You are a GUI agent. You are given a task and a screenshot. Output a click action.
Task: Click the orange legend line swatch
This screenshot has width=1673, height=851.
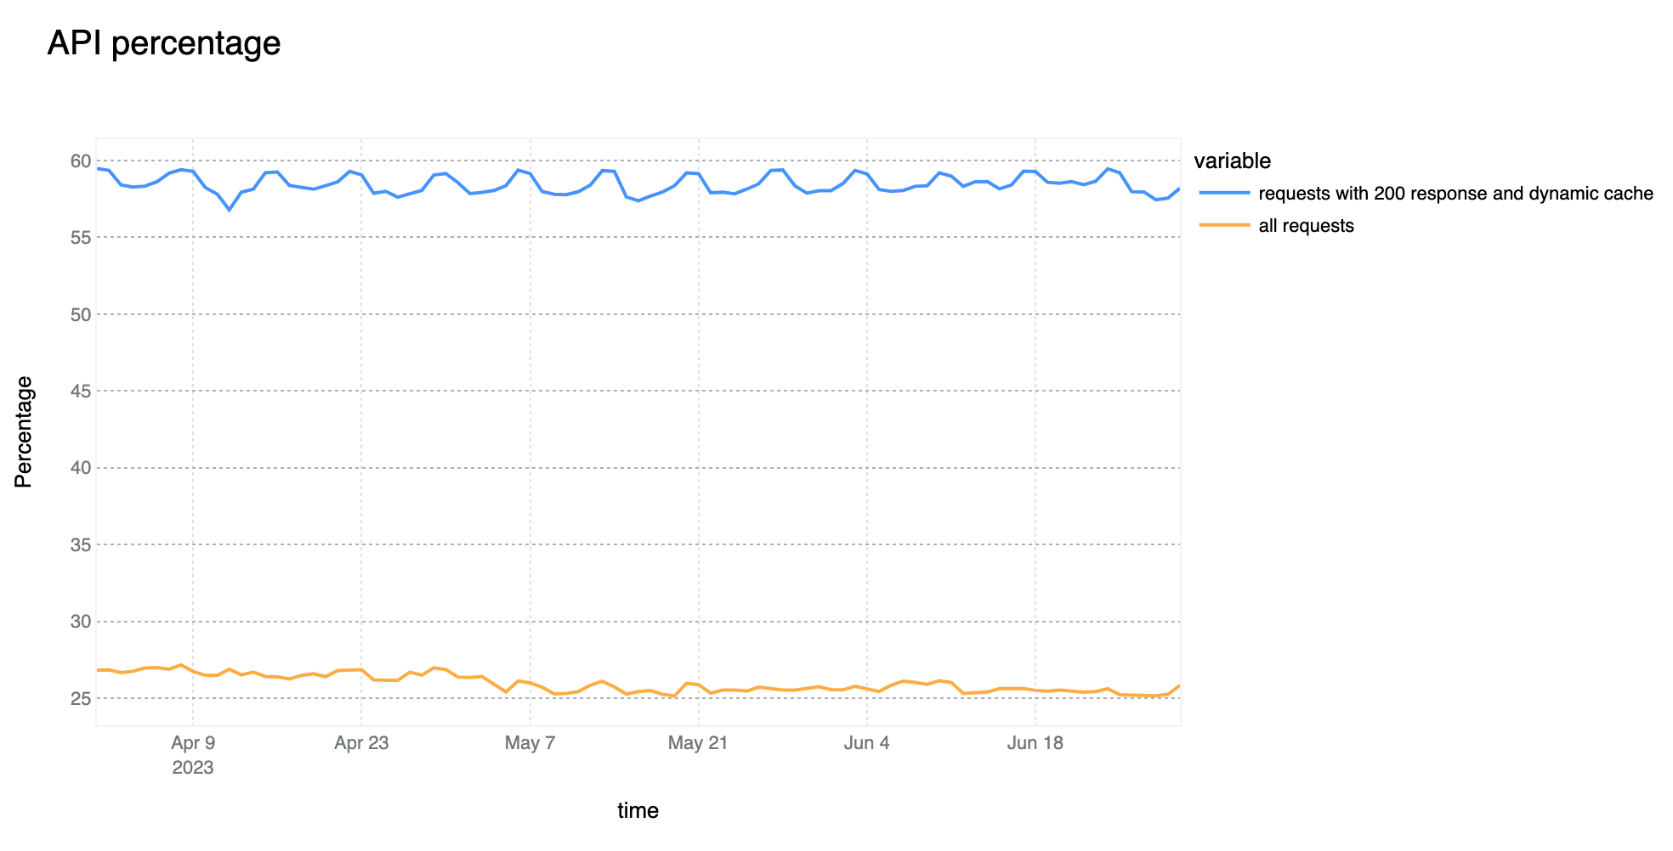[1225, 226]
